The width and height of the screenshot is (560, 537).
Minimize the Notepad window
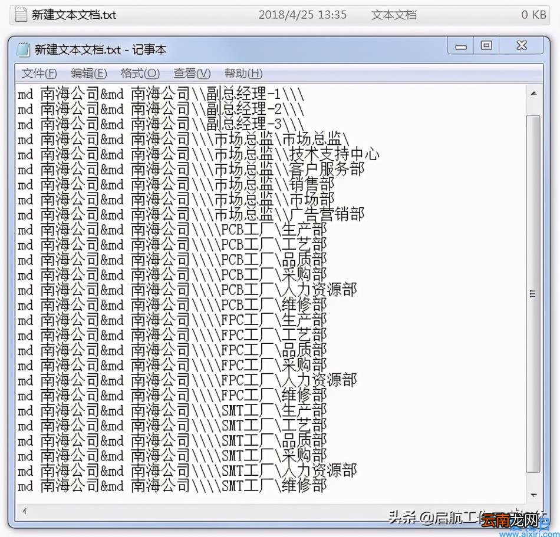461,46
